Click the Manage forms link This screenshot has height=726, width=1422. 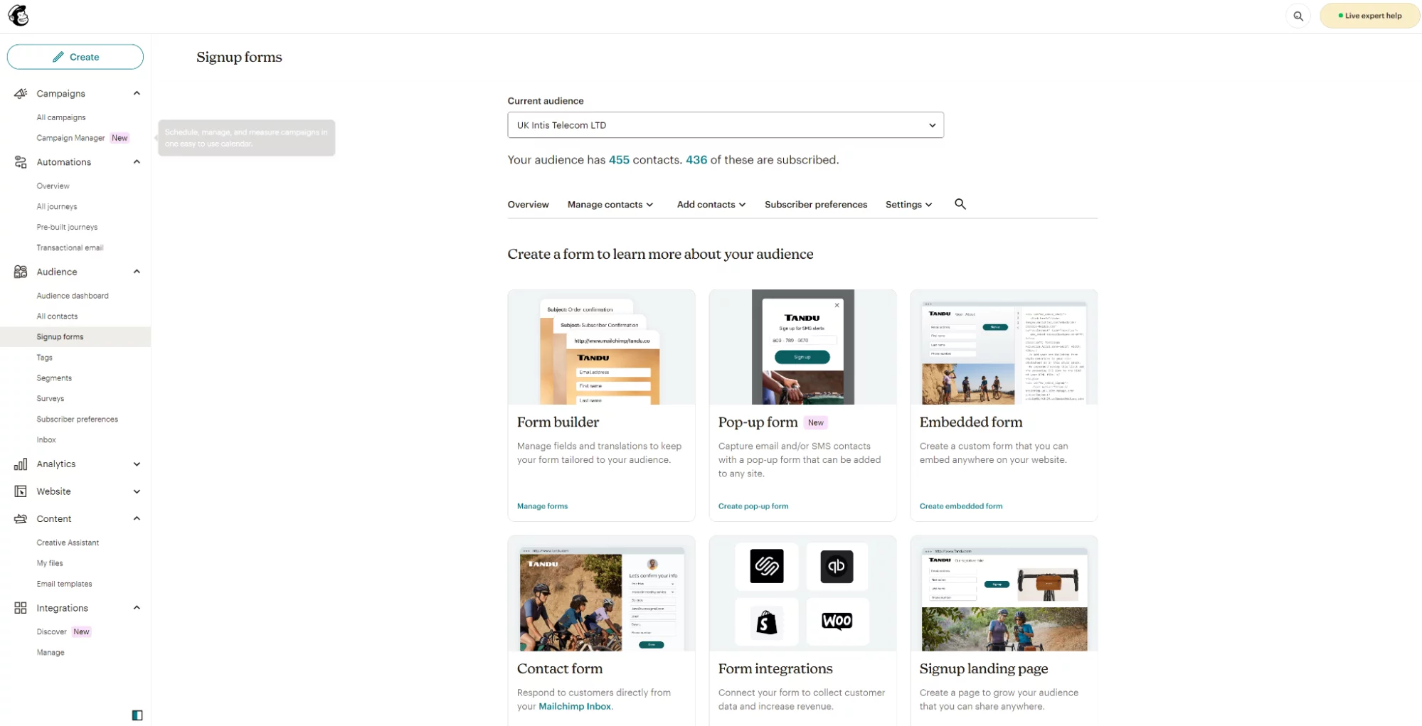pyautogui.click(x=542, y=506)
